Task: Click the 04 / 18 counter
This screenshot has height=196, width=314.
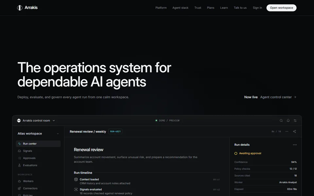Action: point(276,131)
